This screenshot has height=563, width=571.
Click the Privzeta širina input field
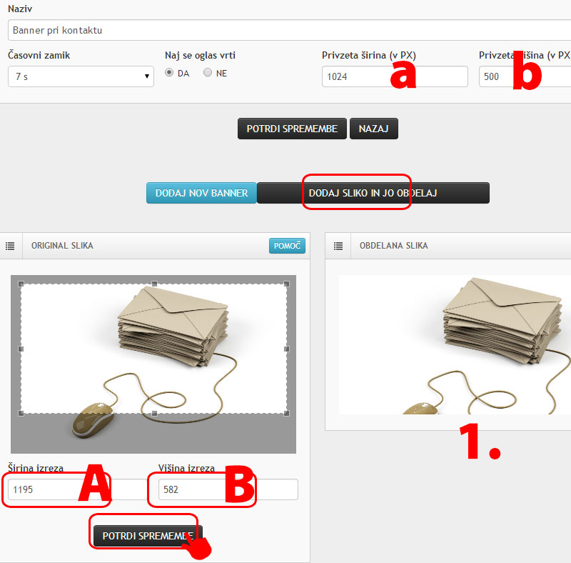tap(395, 76)
